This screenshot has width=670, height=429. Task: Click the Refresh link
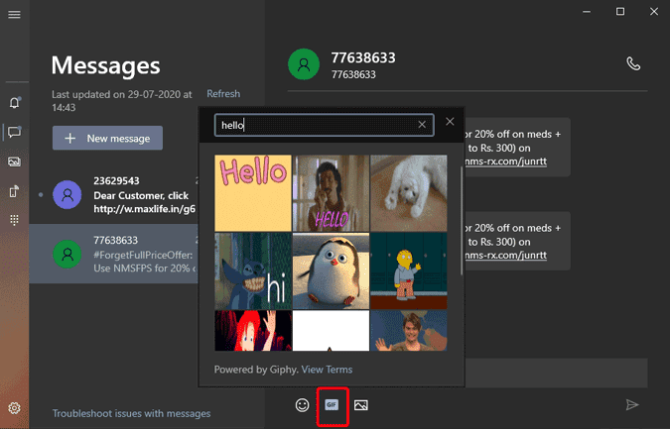click(x=223, y=94)
